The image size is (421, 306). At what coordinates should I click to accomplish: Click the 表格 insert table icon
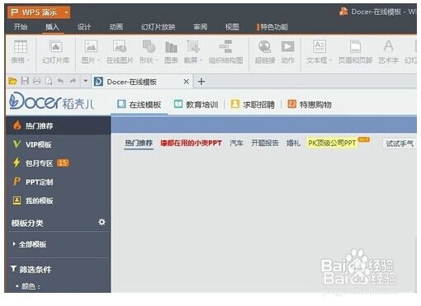(21, 47)
